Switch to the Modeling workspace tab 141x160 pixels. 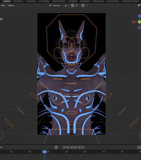tap(18, 1)
